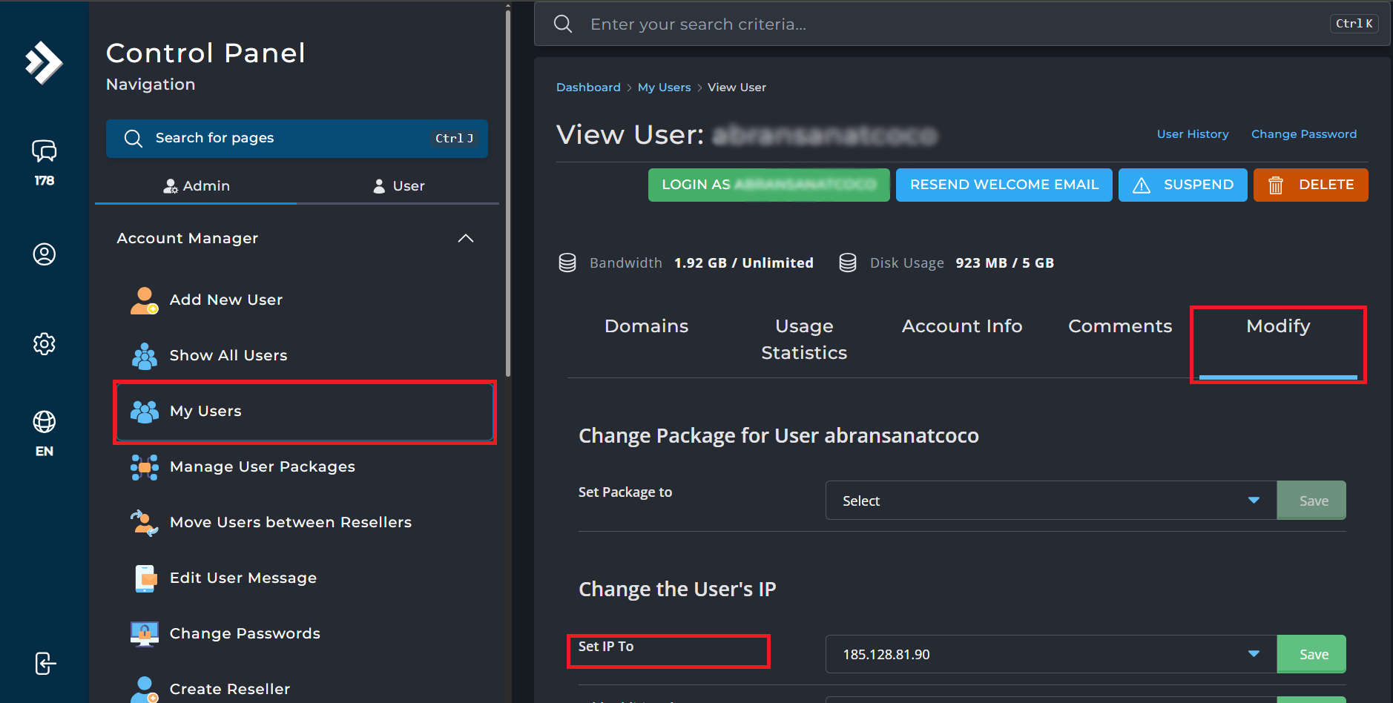Open Show All Users menu item
The height and width of the screenshot is (703, 1393).
coord(304,356)
